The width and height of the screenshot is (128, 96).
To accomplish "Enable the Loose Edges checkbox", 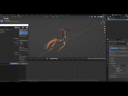I will pos(20,60).
